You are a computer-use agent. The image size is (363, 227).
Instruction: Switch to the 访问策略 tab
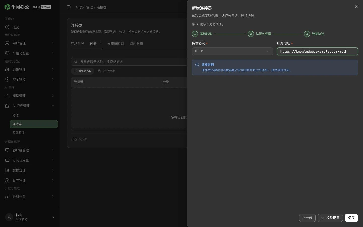pos(136,43)
